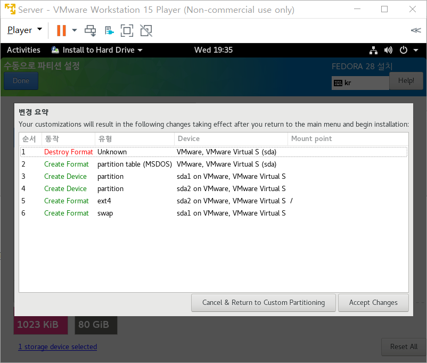Viewport: 427px width, 363px height.
Task: Click the kr keyboard layout indicator
Action: (360, 83)
